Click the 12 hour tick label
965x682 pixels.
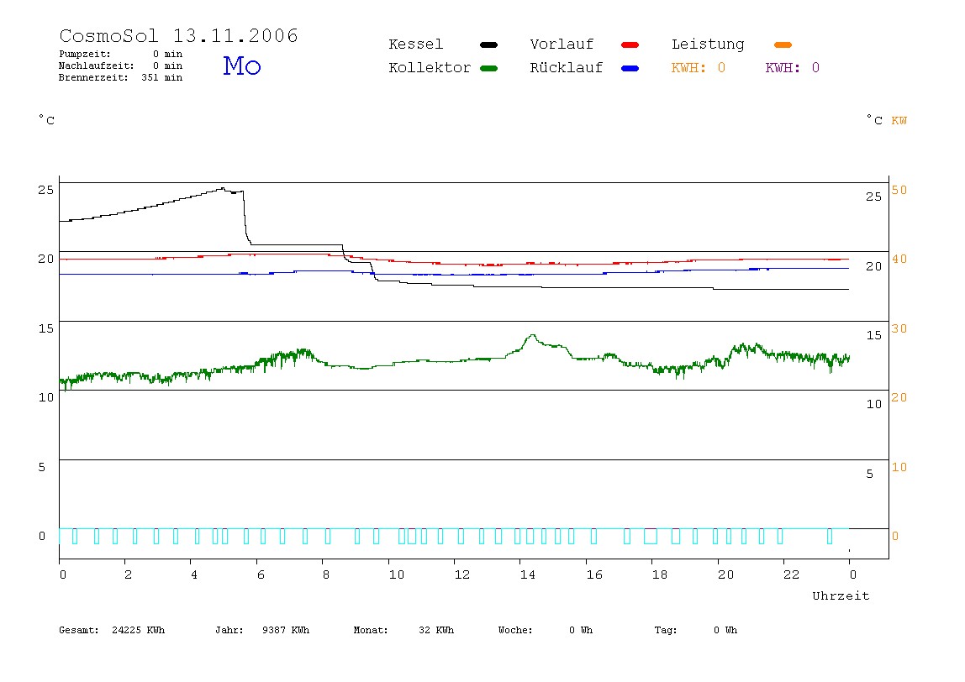pyautogui.click(x=462, y=575)
